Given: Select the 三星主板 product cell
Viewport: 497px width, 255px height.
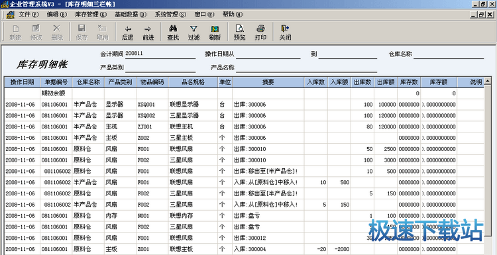Looking at the screenshot, I should tap(193, 138).
